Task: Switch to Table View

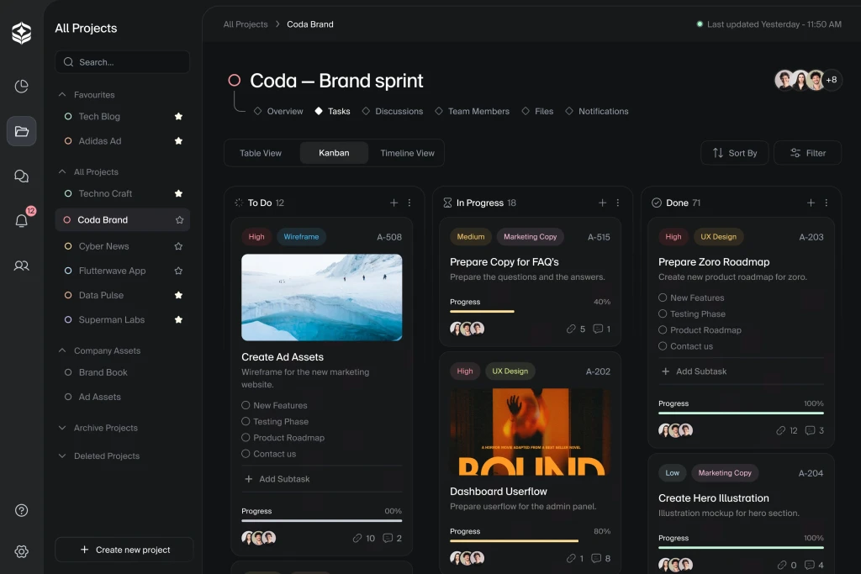Action: (x=261, y=153)
